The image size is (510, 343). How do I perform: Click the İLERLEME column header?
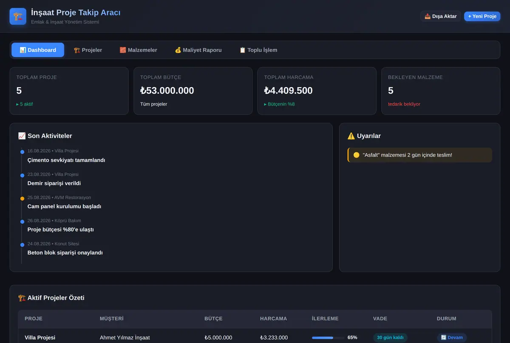click(x=325, y=319)
